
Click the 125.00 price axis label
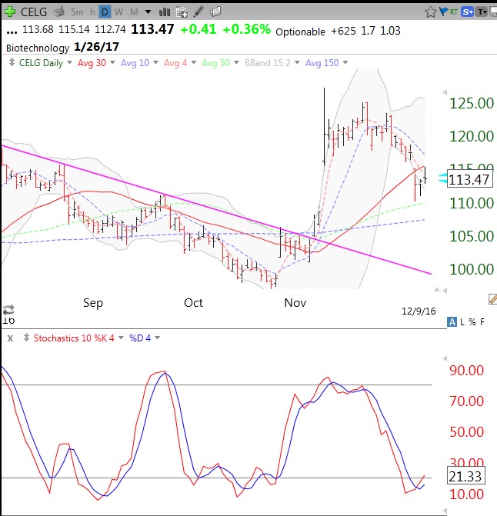[472, 103]
